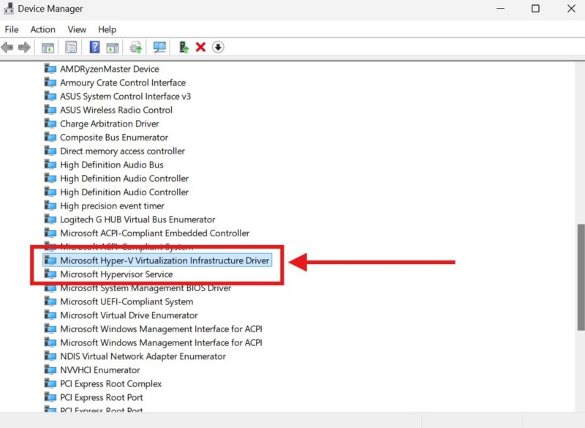Viewport: 585px width, 428px height.
Task: Open the Help menu
Action: click(x=107, y=29)
